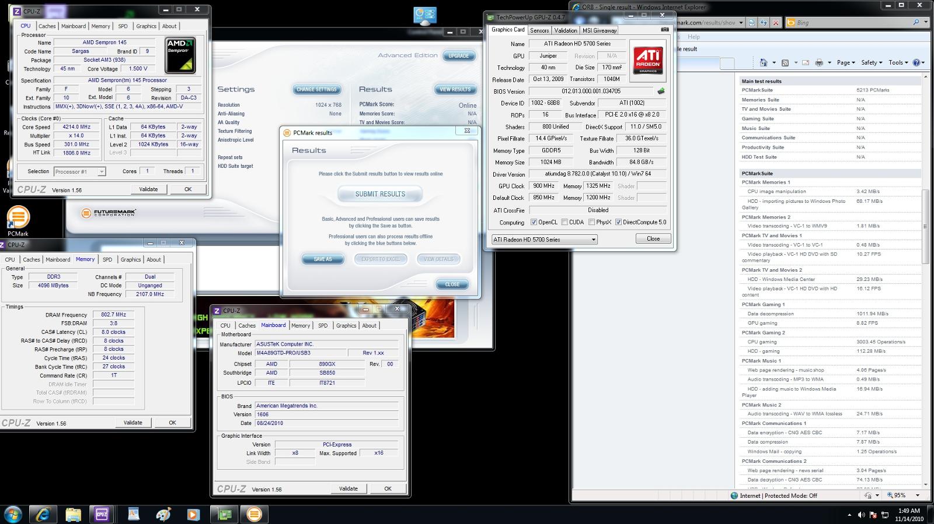This screenshot has height=524, width=934.
Task: Open Windows Explorer folder taskbar icon
Action: pos(73,514)
